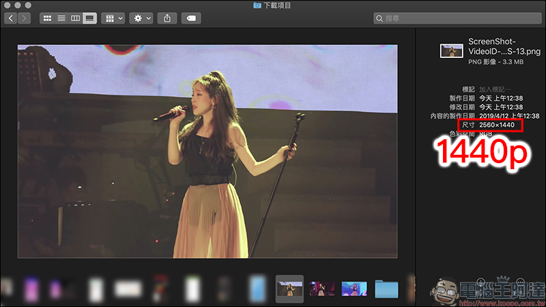
Task: Select the blue folder in the filmstrip
Action: click(x=387, y=289)
